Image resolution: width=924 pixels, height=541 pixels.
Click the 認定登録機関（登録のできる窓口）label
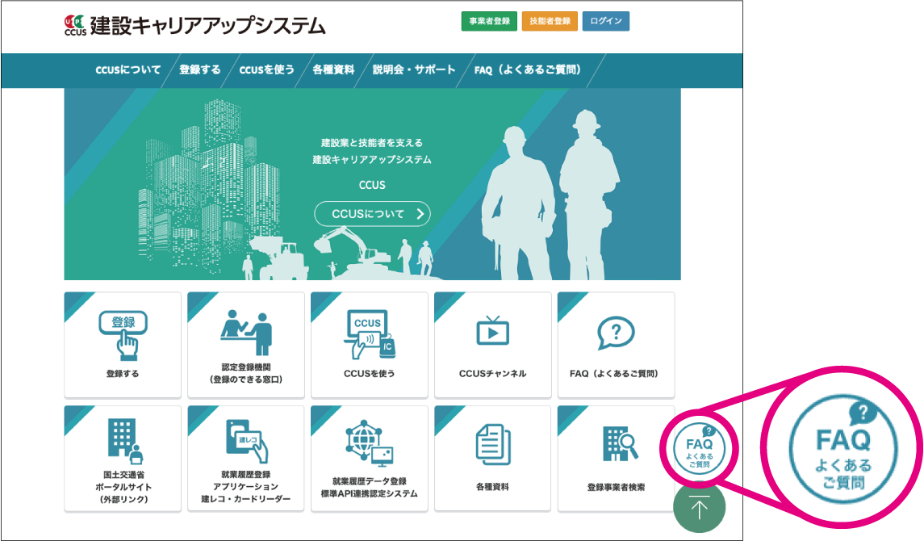coord(246,373)
